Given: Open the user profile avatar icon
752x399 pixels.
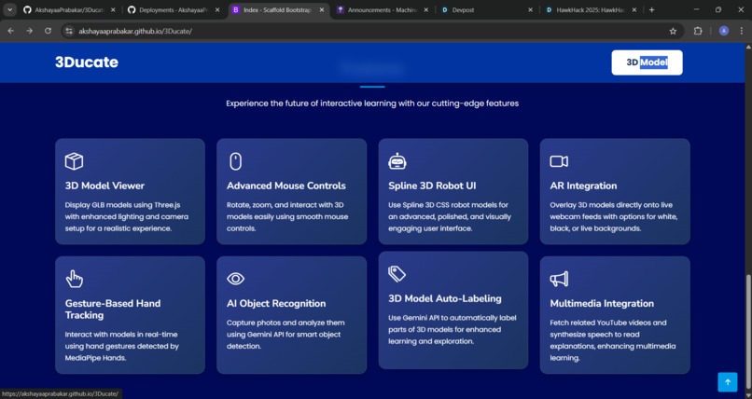Looking at the screenshot, I should pos(724,31).
